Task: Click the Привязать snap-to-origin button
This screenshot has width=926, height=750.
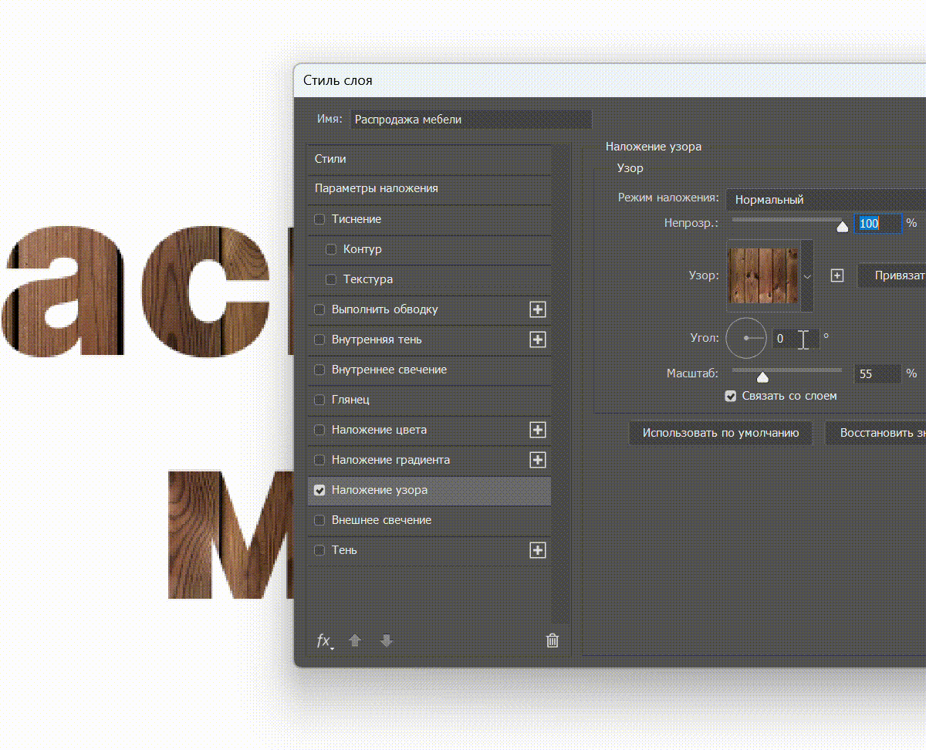Action: tap(892, 275)
